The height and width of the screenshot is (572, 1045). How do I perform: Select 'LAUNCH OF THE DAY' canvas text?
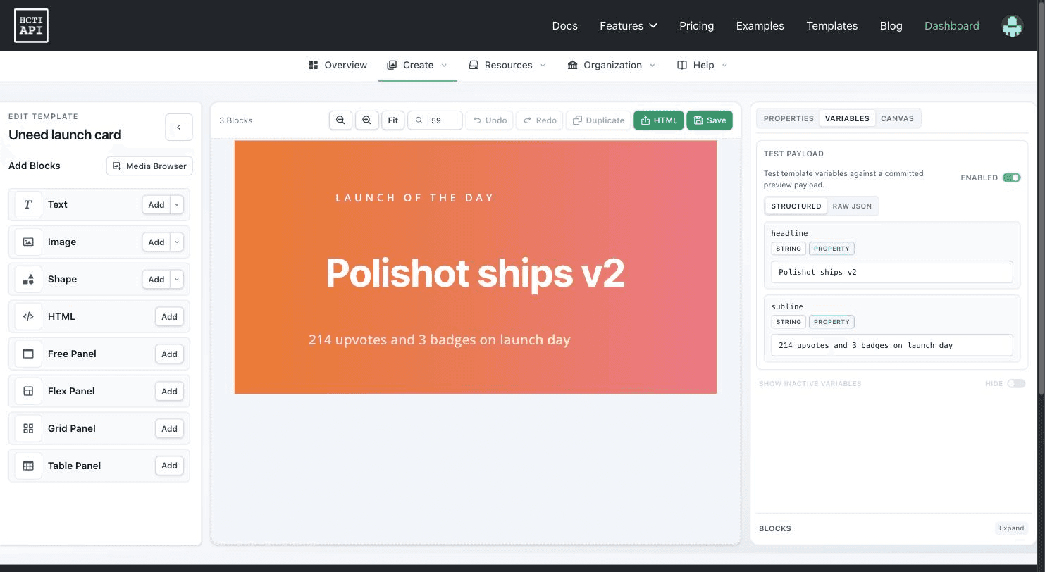click(414, 198)
